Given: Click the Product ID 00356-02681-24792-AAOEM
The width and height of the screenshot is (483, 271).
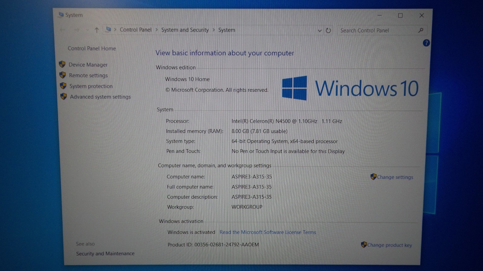Looking at the screenshot, I should tap(213, 245).
